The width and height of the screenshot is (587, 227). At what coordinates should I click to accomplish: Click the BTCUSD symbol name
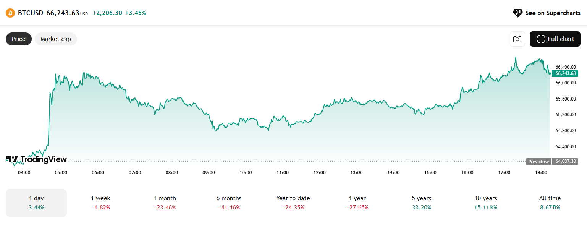click(x=31, y=13)
